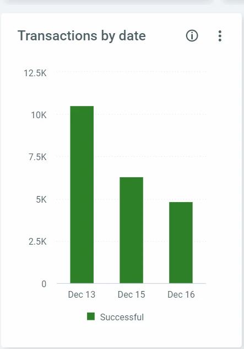The image size is (244, 349).
Task: Click the 12.5K y-axis label
Action: pyautogui.click(x=35, y=73)
